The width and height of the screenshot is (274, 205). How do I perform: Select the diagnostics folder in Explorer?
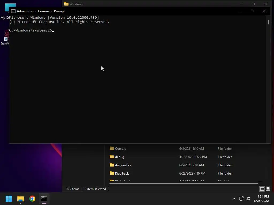123,165
